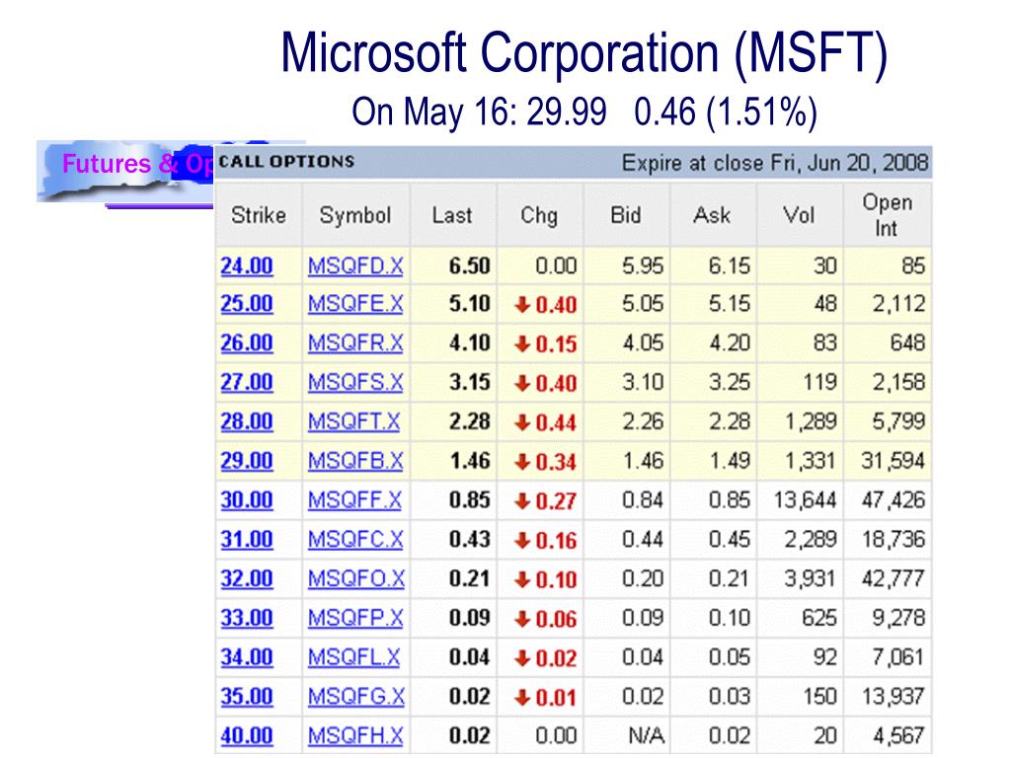
Task: Click symbol link MSQFC.X
Action: 355,540
